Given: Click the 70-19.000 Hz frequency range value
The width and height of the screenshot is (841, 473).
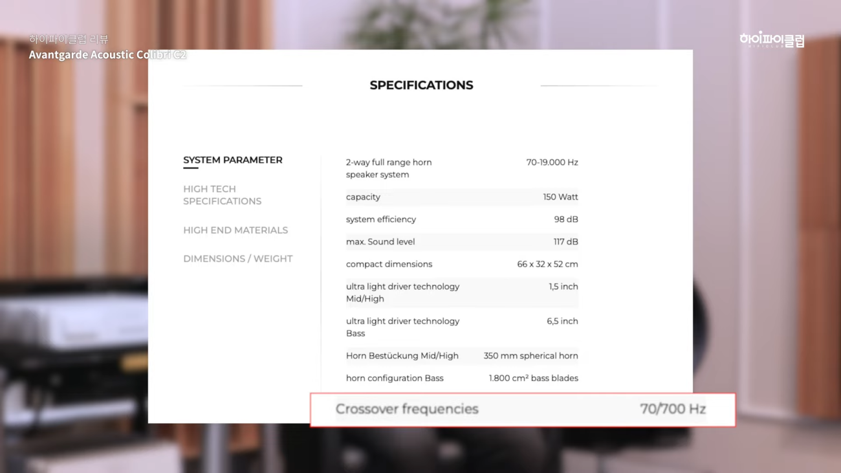Looking at the screenshot, I should [x=552, y=162].
